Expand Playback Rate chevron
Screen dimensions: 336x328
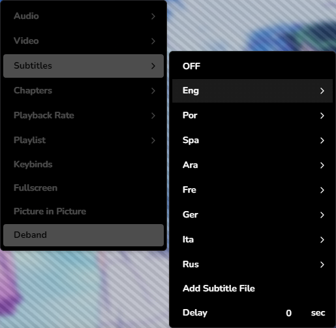pos(153,116)
